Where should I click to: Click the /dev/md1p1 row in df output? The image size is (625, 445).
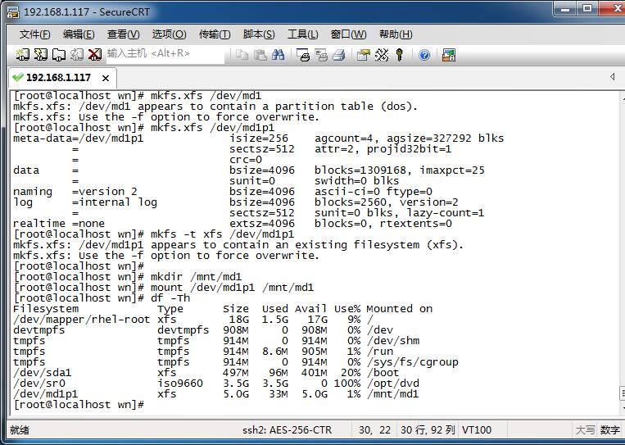pyautogui.click(x=216, y=394)
